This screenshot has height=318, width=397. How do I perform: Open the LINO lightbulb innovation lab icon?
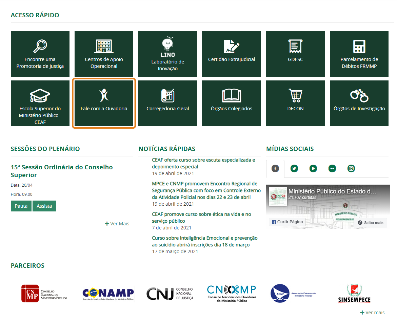(x=167, y=47)
